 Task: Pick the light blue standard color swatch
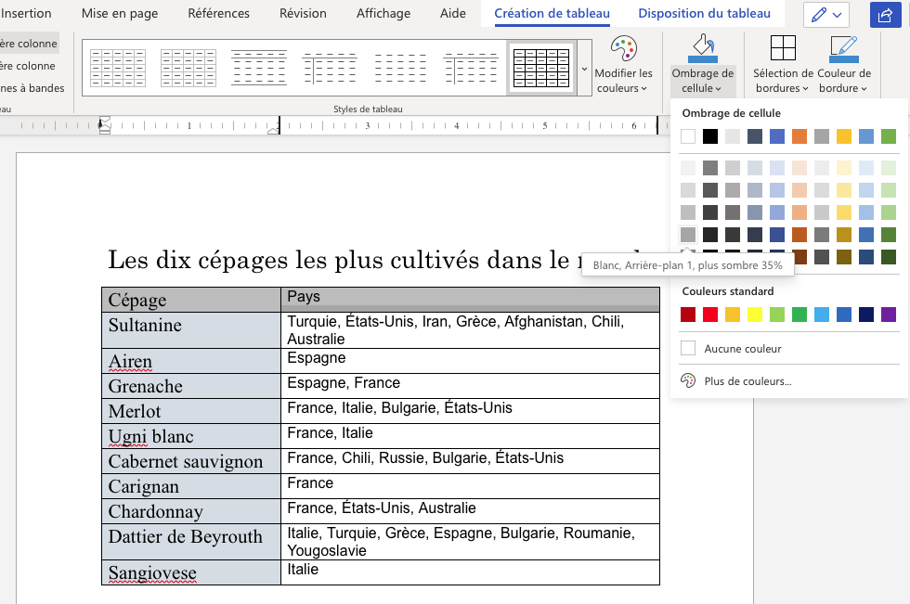point(822,315)
